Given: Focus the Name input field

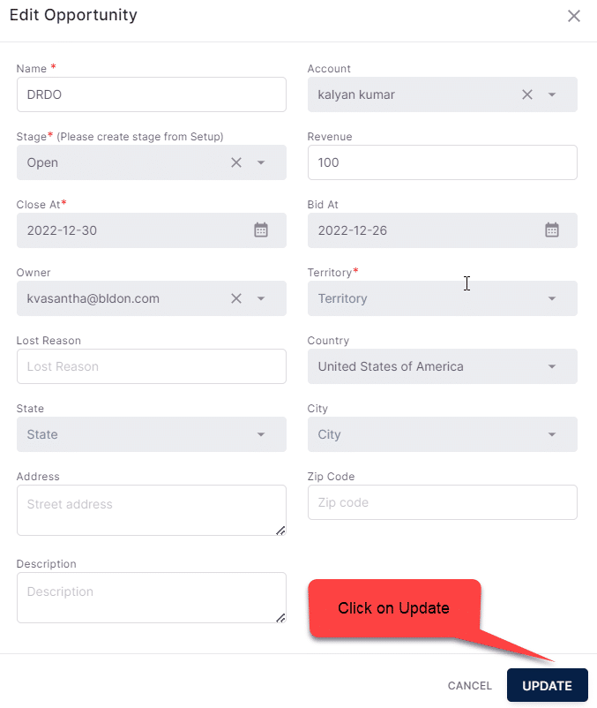Looking at the screenshot, I should [152, 94].
